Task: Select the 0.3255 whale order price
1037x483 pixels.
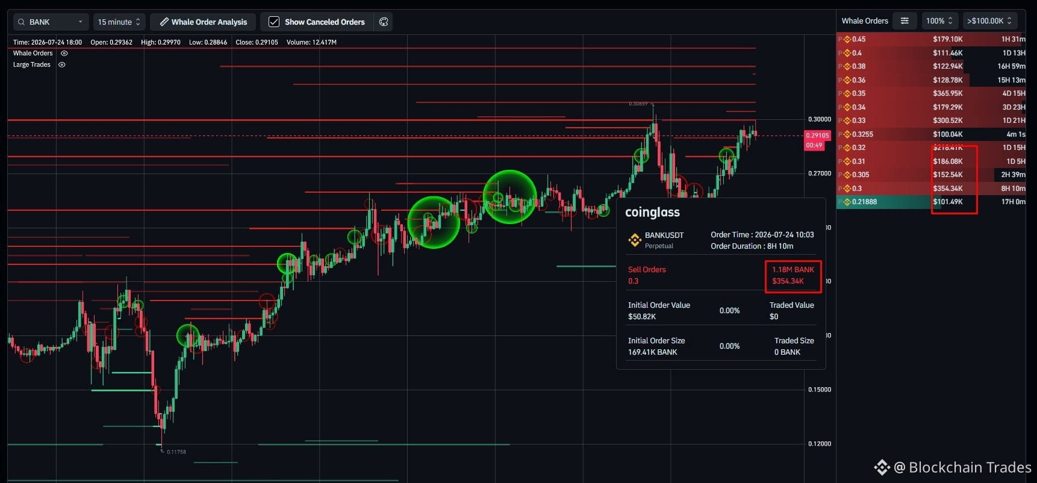Action: tap(862, 134)
